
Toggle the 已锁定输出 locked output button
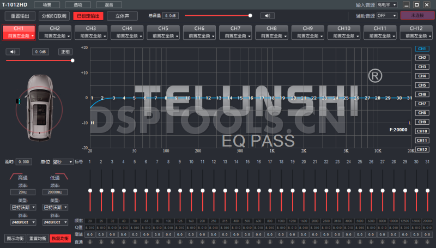point(88,16)
